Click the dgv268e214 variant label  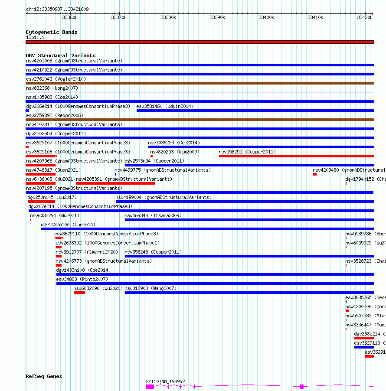tap(370, 334)
